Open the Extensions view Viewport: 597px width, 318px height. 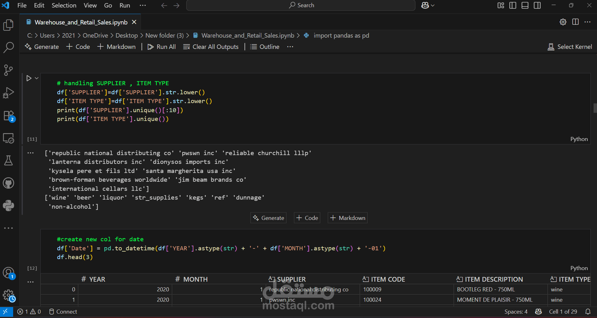(8, 116)
